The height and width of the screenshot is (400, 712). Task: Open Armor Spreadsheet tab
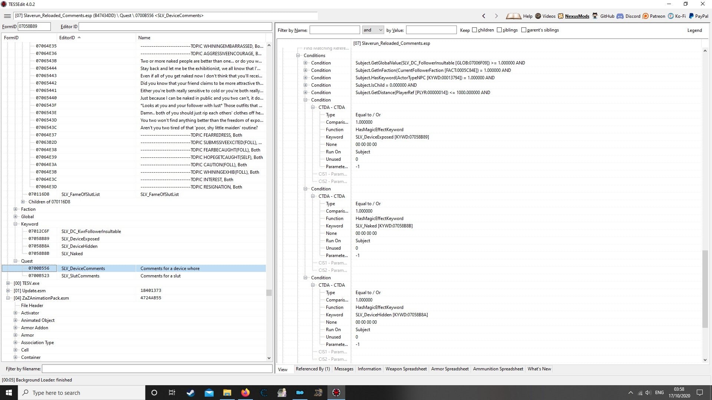pos(450,369)
